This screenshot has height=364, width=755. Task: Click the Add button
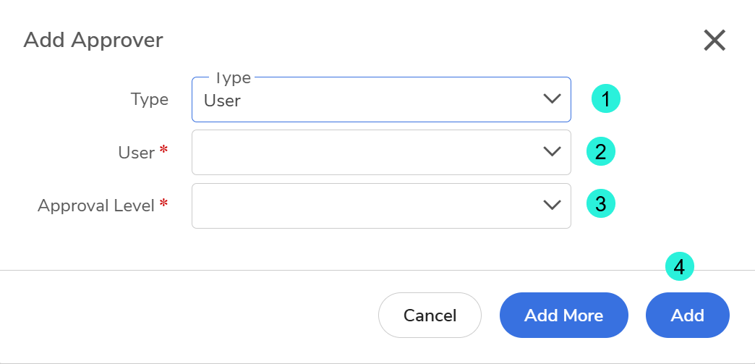pos(687,316)
